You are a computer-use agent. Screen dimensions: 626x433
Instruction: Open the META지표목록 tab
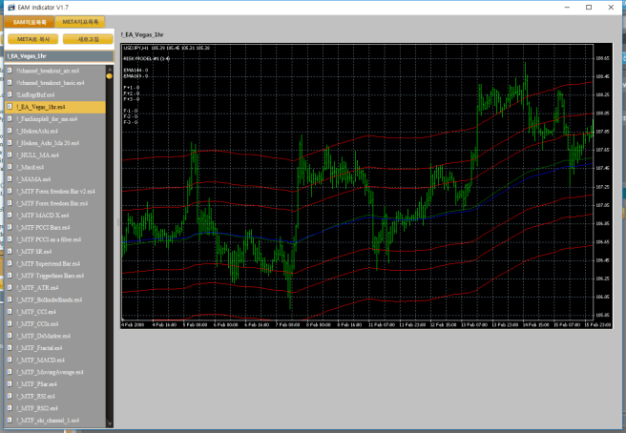[x=79, y=21]
